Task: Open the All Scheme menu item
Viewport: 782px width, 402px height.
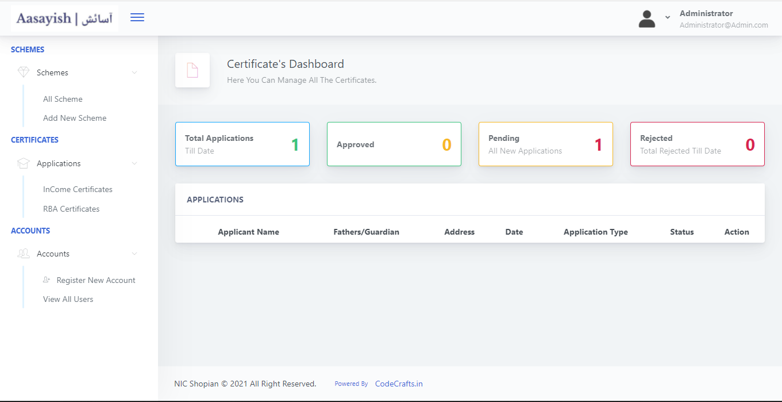Action: [x=63, y=99]
